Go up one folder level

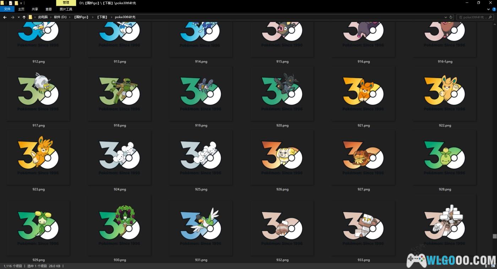tap(24, 17)
